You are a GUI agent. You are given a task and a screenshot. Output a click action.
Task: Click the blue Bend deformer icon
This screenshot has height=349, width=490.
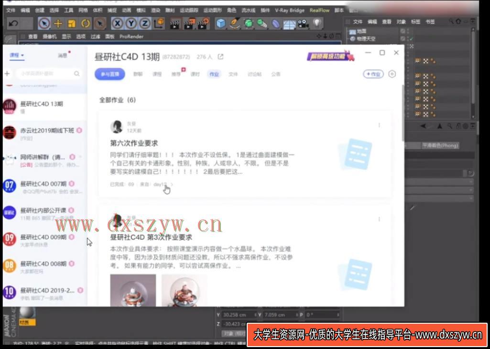tap(276, 24)
